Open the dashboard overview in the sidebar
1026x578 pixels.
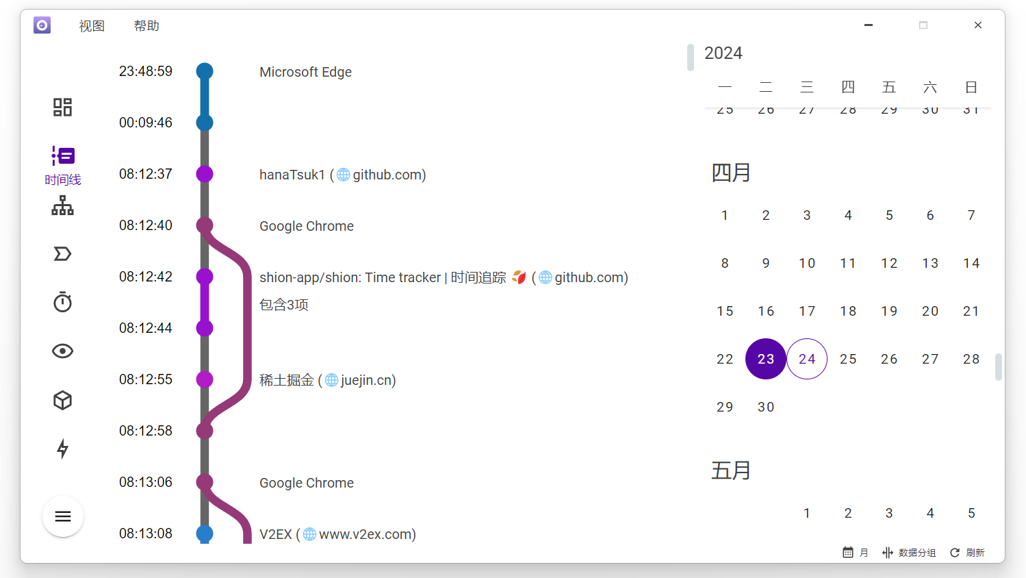[x=62, y=107]
